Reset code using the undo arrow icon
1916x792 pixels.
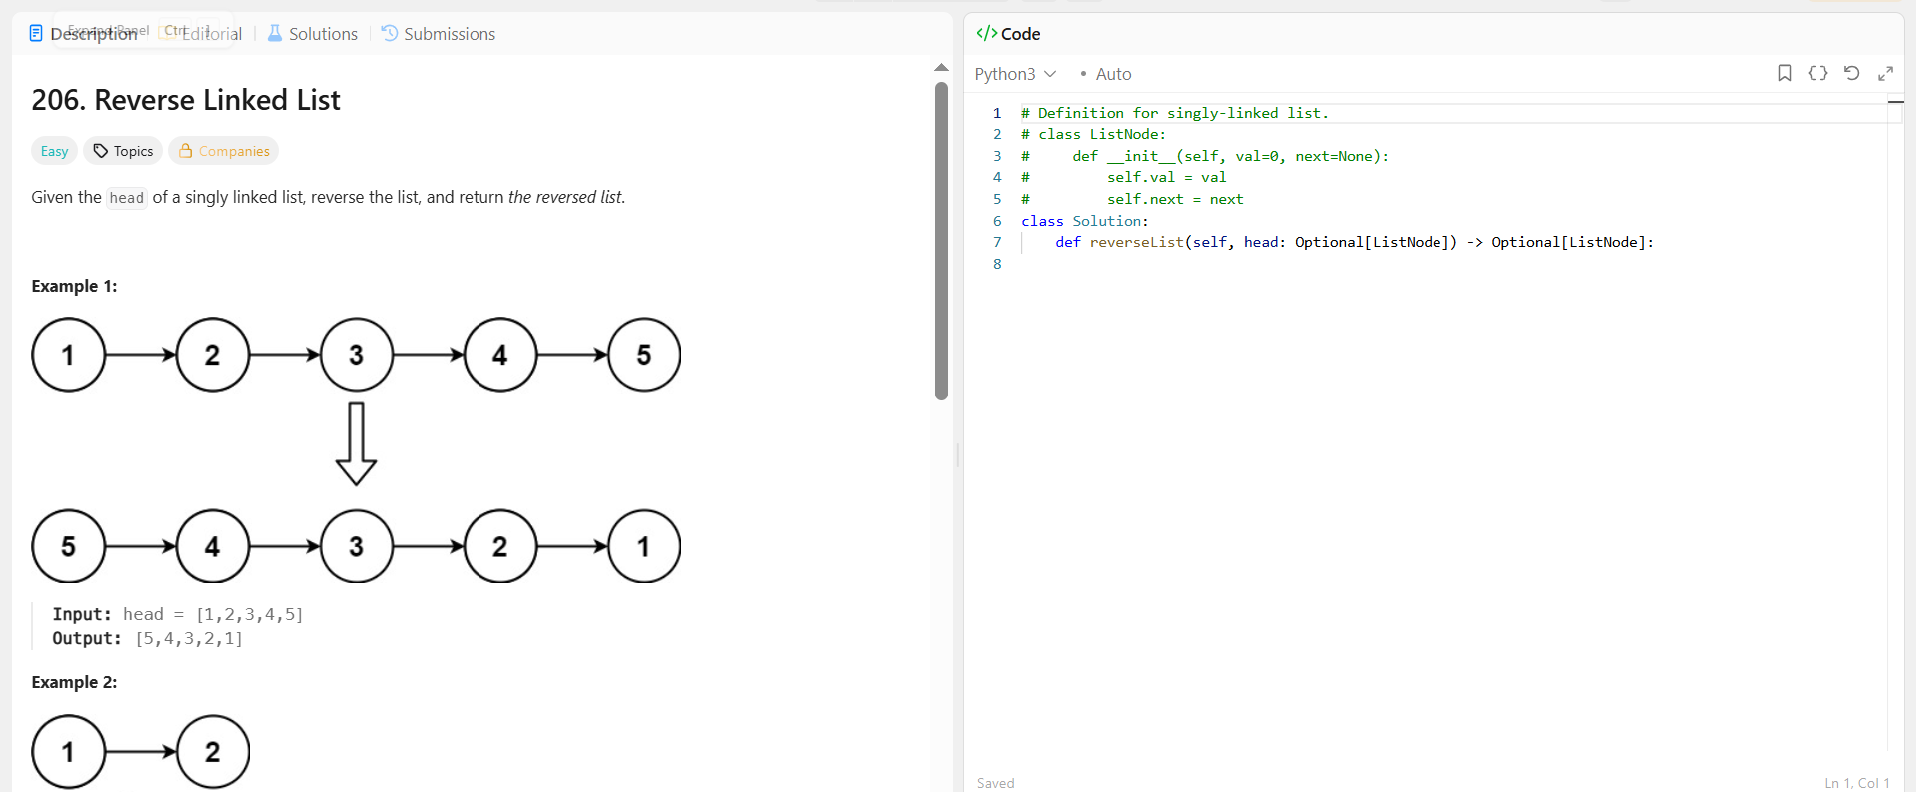[1851, 73]
